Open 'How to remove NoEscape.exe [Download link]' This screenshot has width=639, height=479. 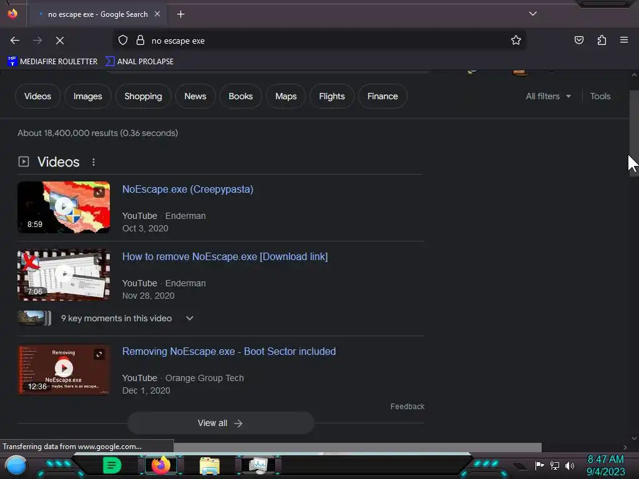[x=225, y=256]
